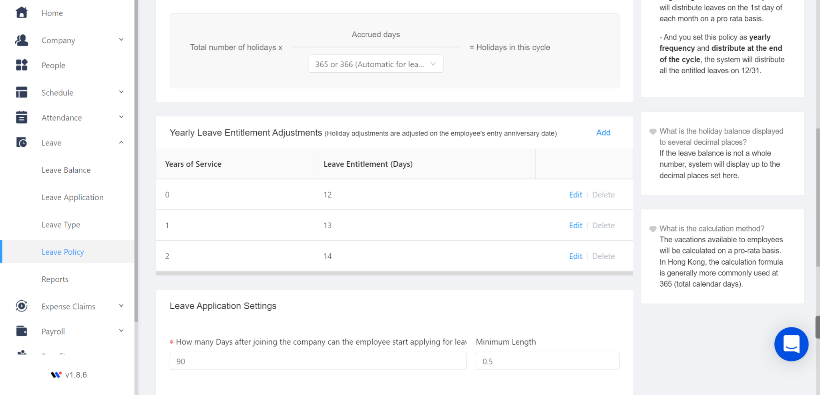
Task: Click the Home house icon
Action: click(x=22, y=13)
